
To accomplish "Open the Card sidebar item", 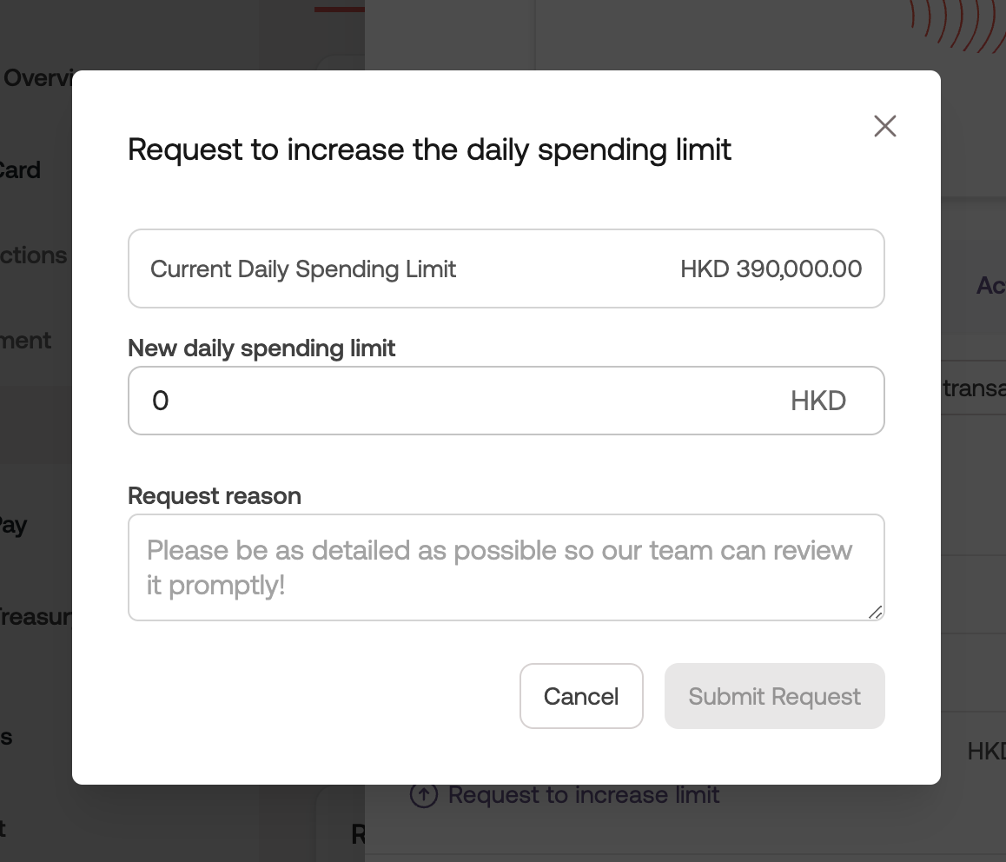I will click(x=21, y=169).
